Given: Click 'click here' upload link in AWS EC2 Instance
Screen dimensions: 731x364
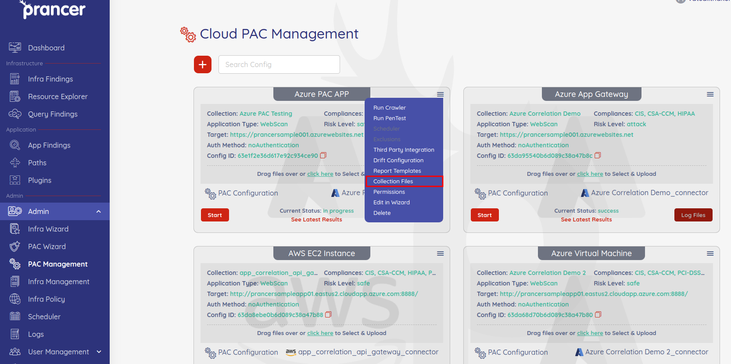Looking at the screenshot, I should pyautogui.click(x=320, y=333).
